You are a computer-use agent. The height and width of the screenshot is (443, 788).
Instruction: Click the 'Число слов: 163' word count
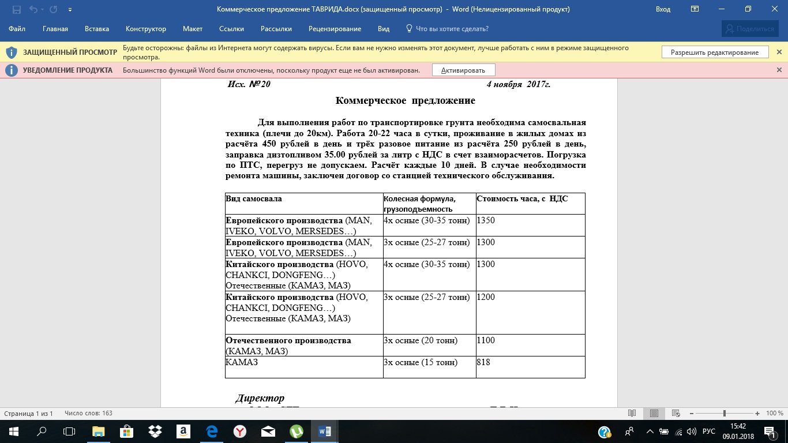point(88,414)
